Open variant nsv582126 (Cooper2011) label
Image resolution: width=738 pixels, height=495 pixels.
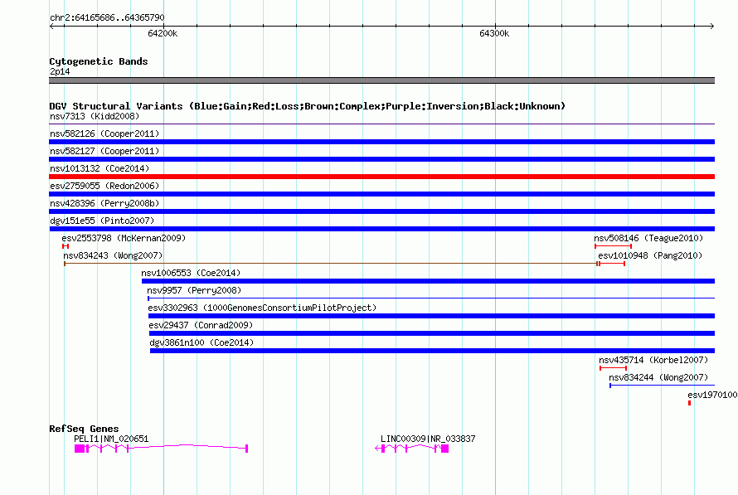[104, 133]
